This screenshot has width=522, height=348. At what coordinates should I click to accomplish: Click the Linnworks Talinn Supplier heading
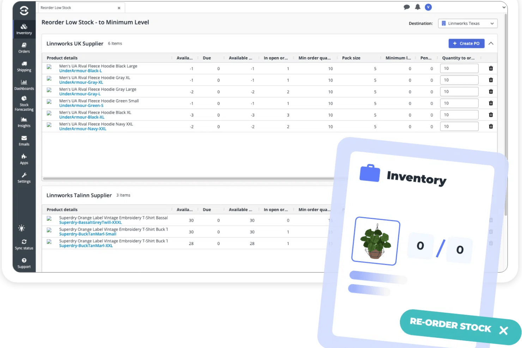(79, 195)
